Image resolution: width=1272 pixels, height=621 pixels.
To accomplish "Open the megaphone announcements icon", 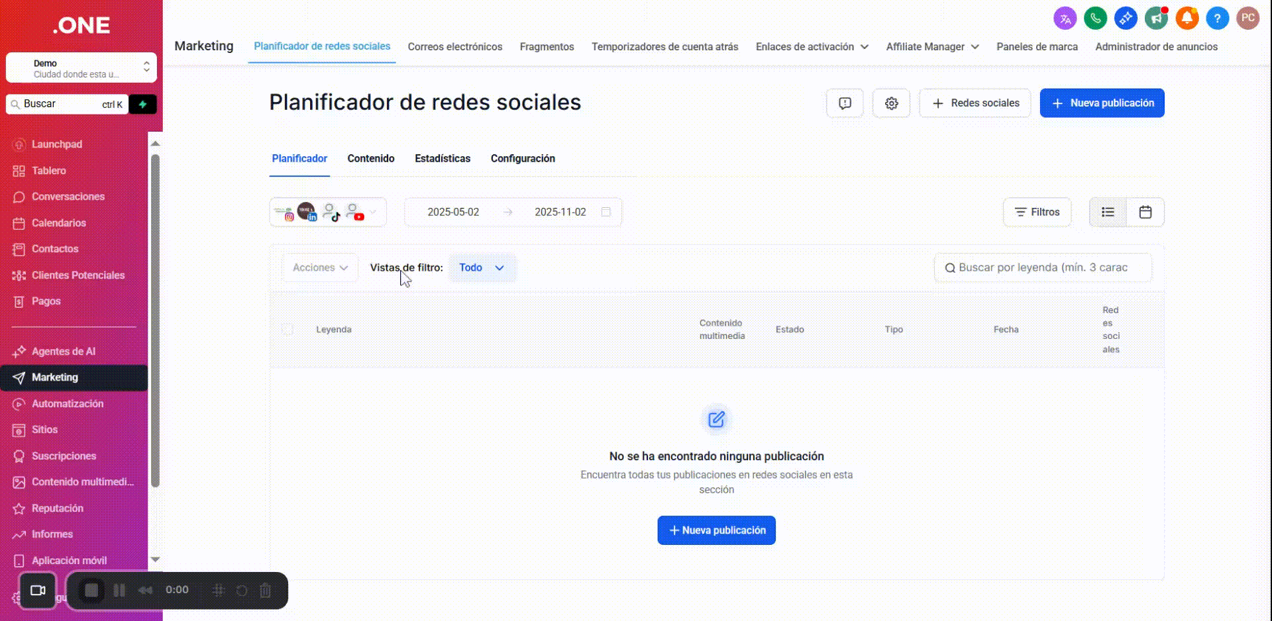I will coord(1157,19).
